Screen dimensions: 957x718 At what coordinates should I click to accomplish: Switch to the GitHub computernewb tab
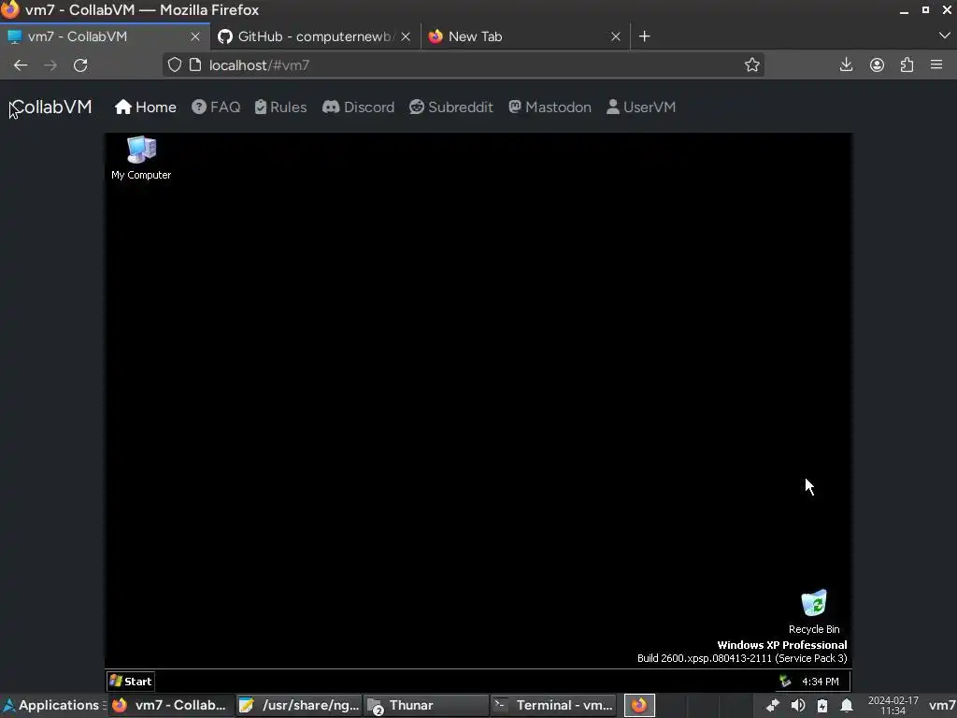308,36
